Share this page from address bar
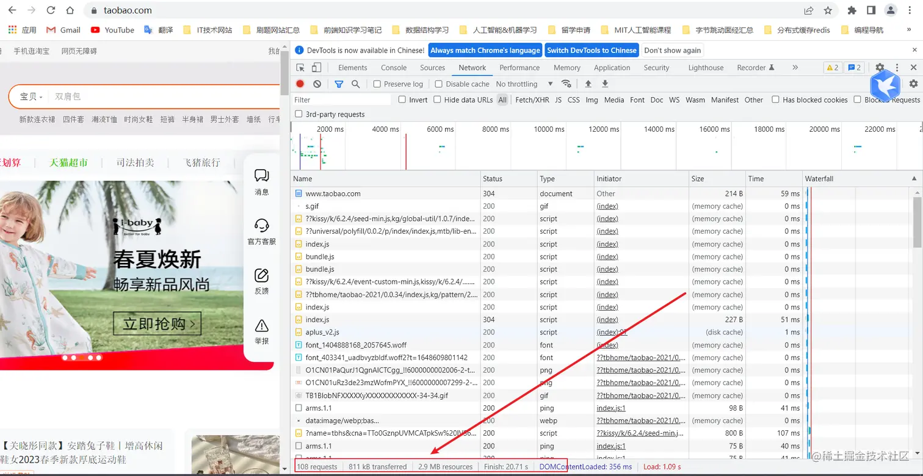This screenshot has width=923, height=476. tap(809, 10)
